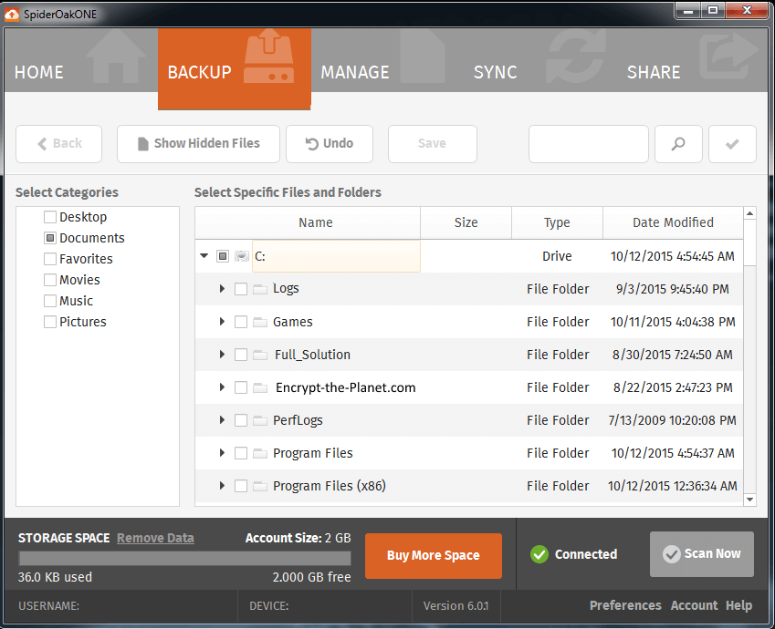Click the Program Files (x86) folder icon
775x629 pixels.
point(260,486)
